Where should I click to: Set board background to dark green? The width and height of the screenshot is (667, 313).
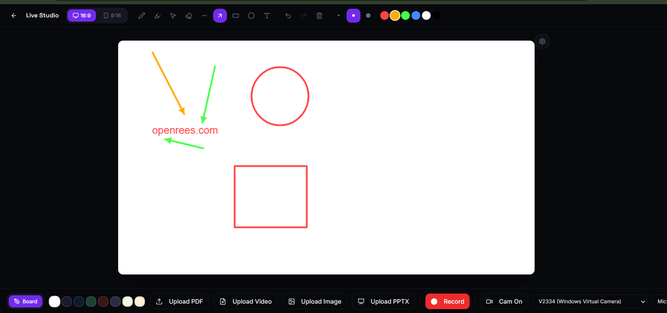click(x=91, y=302)
